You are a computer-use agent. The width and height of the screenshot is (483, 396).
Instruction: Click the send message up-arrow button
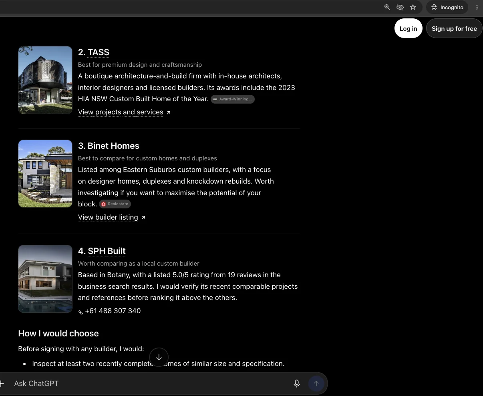click(x=316, y=384)
